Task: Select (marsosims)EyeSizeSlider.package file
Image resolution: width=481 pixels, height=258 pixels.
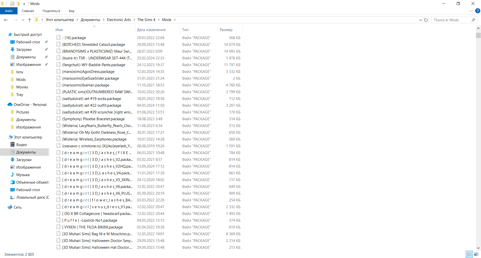Action: 90,78
